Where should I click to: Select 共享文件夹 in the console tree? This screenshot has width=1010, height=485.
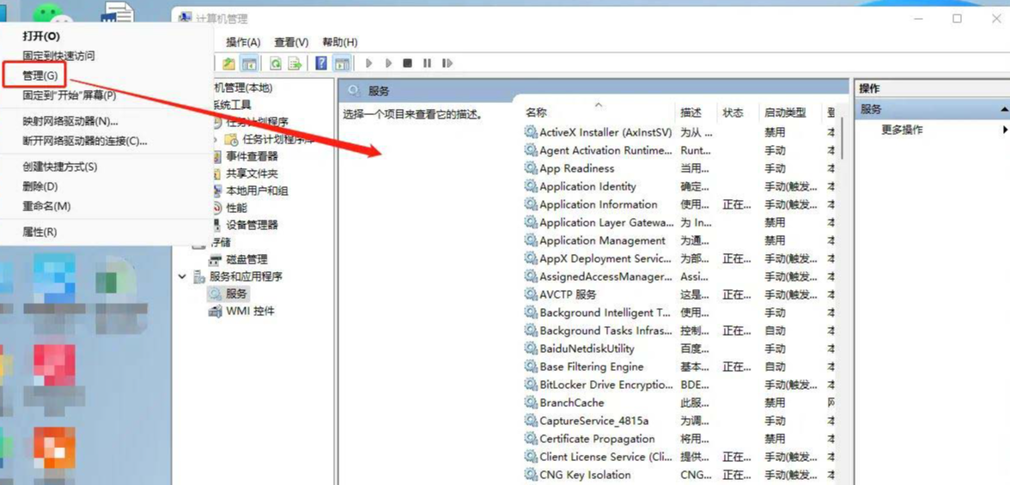(252, 174)
